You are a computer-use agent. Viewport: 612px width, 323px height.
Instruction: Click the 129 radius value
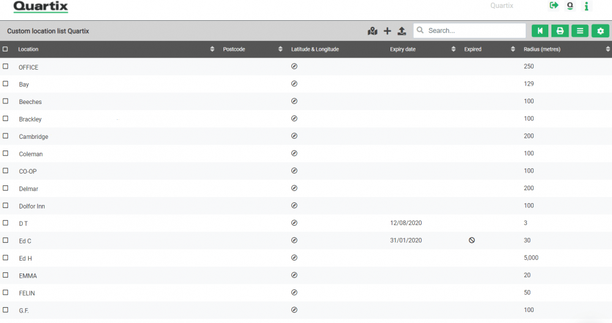pos(529,84)
